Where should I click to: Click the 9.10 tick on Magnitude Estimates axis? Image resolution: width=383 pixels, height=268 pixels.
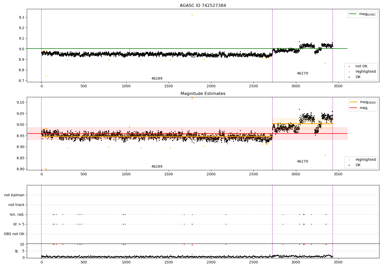21,102
